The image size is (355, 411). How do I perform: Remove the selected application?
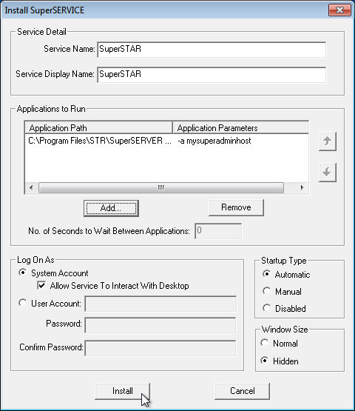pyautogui.click(x=236, y=207)
